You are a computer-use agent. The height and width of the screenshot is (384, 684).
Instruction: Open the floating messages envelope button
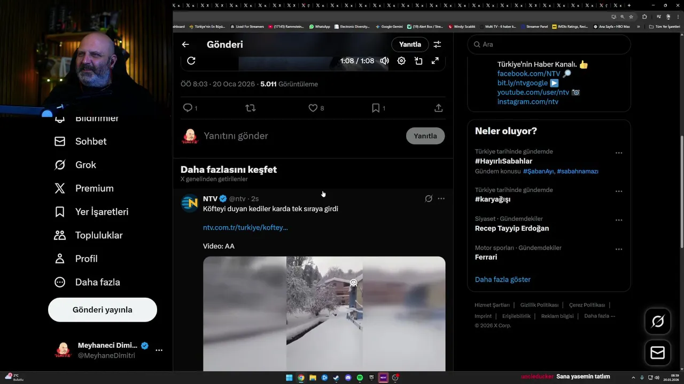tap(658, 353)
